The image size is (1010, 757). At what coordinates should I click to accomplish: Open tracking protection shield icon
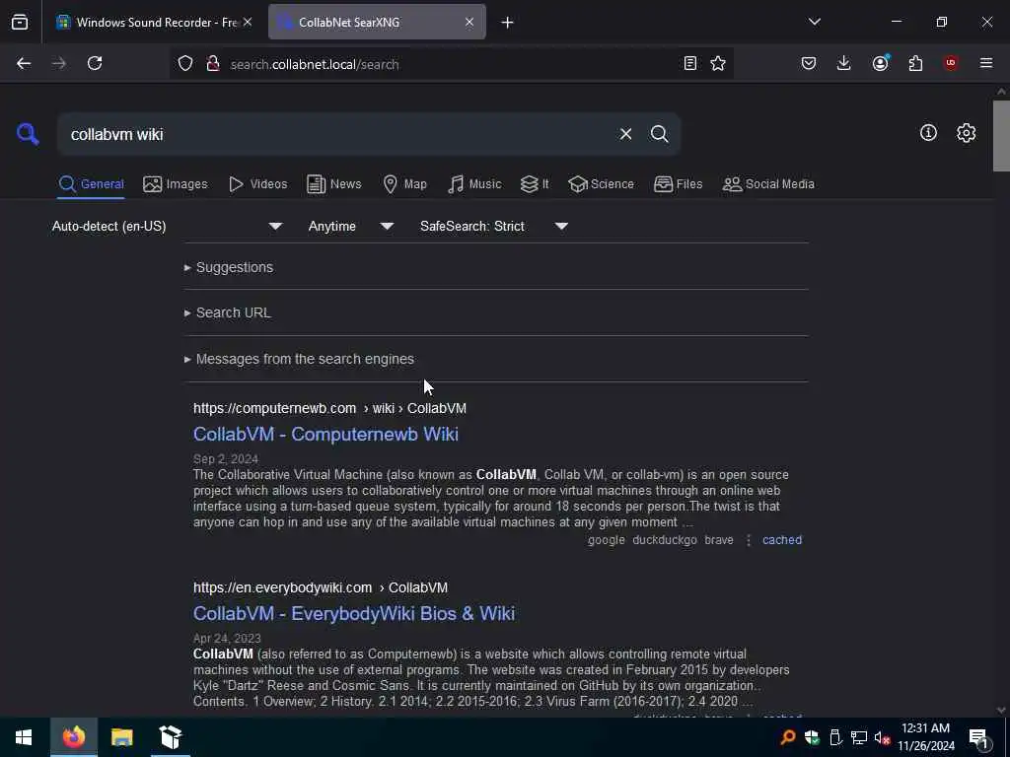185,63
